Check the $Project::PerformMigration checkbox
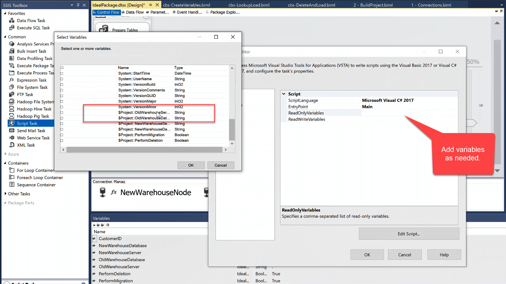The width and height of the screenshot is (506, 284). coord(62,135)
